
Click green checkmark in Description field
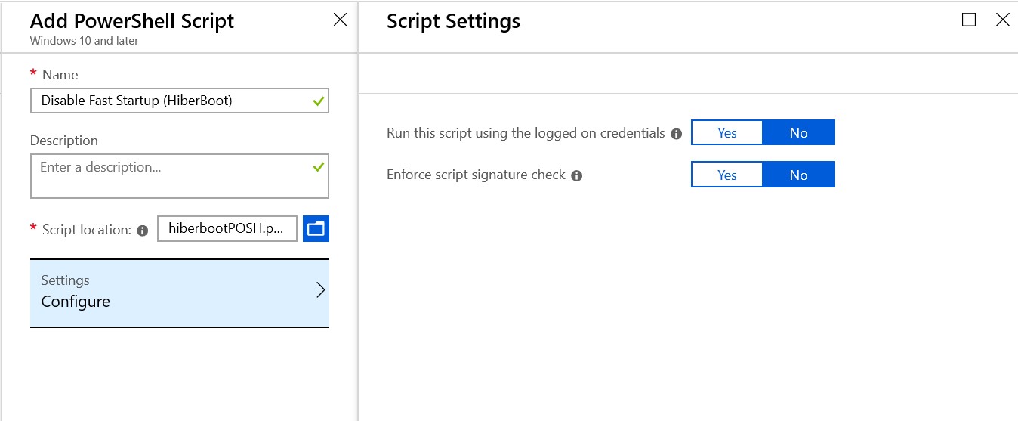319,166
